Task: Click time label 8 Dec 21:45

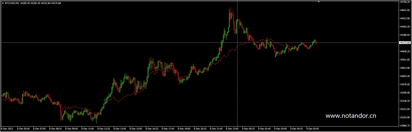Action: click(x=216, y=129)
